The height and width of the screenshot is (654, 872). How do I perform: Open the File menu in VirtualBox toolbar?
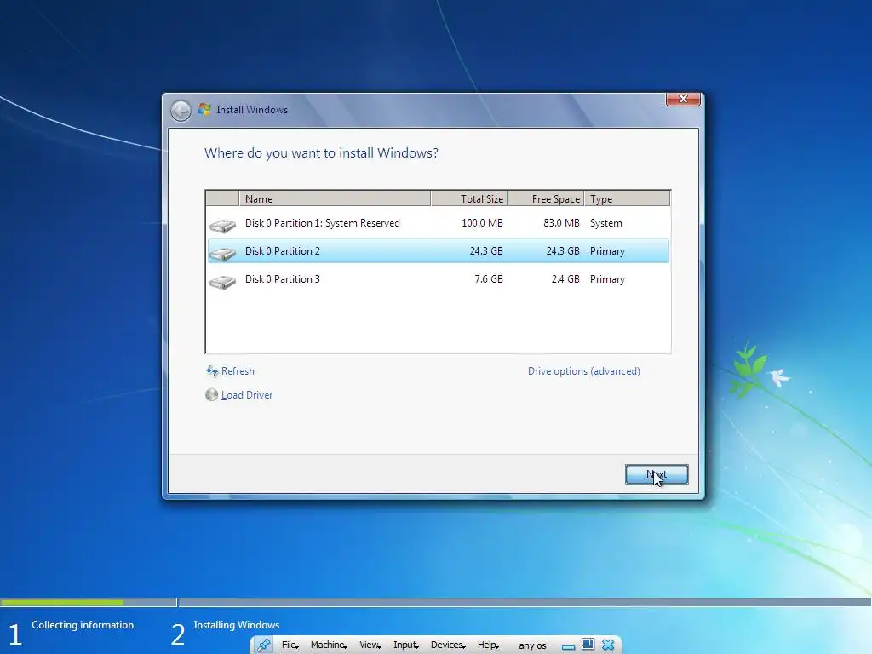(x=290, y=645)
